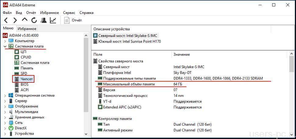
Task: Click the Устройства device icon
Action: click(11, 134)
